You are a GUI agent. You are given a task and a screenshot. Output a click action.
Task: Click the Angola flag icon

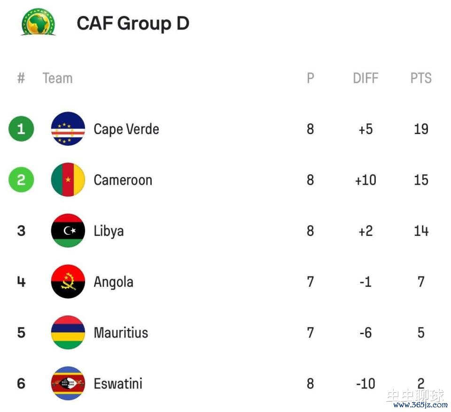point(68,282)
